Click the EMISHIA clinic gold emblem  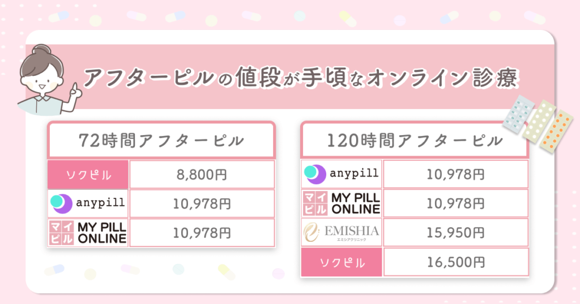(x=312, y=233)
